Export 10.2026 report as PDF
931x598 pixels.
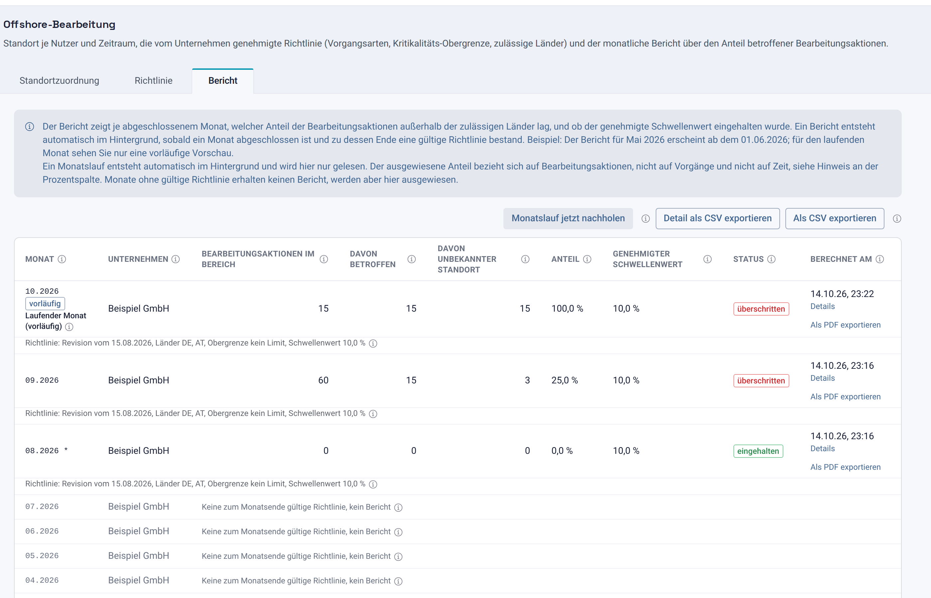click(845, 325)
